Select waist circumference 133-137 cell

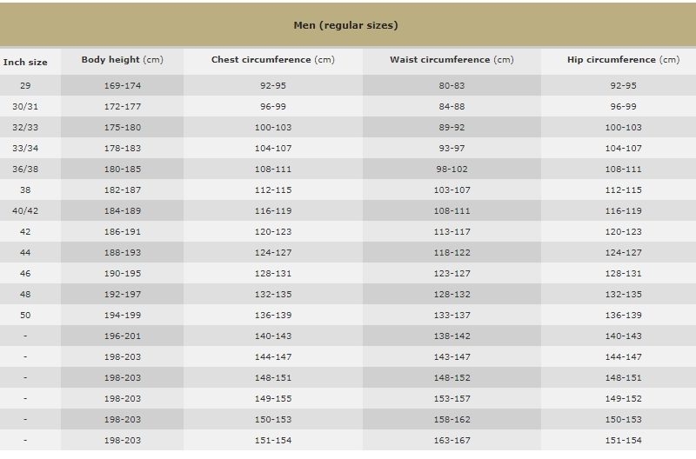click(x=452, y=316)
